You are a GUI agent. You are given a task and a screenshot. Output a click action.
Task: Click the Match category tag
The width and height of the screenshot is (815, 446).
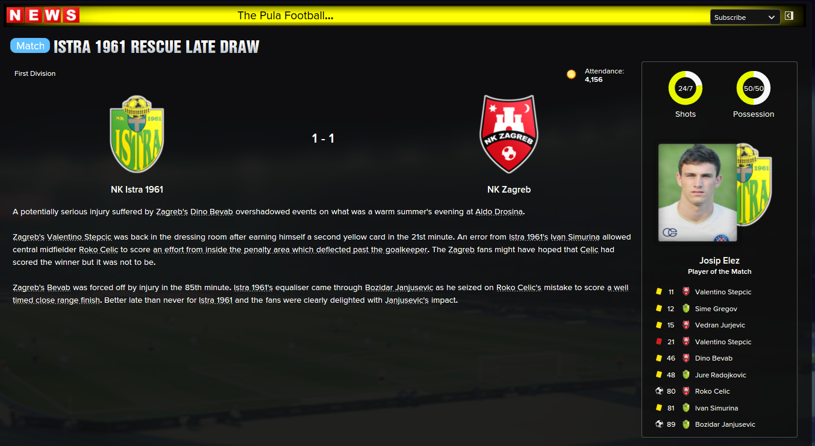coord(30,46)
